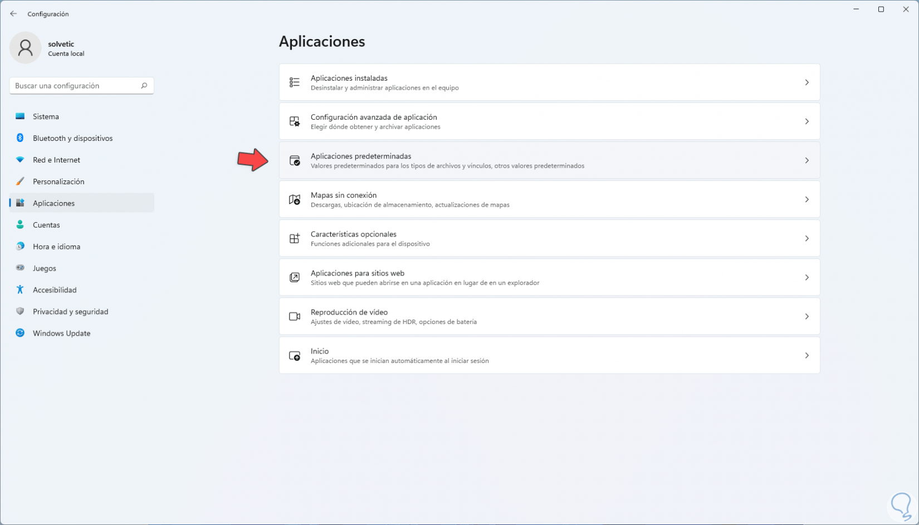
Task: Click the Accesibilidad sidebar icon
Action: coord(20,290)
